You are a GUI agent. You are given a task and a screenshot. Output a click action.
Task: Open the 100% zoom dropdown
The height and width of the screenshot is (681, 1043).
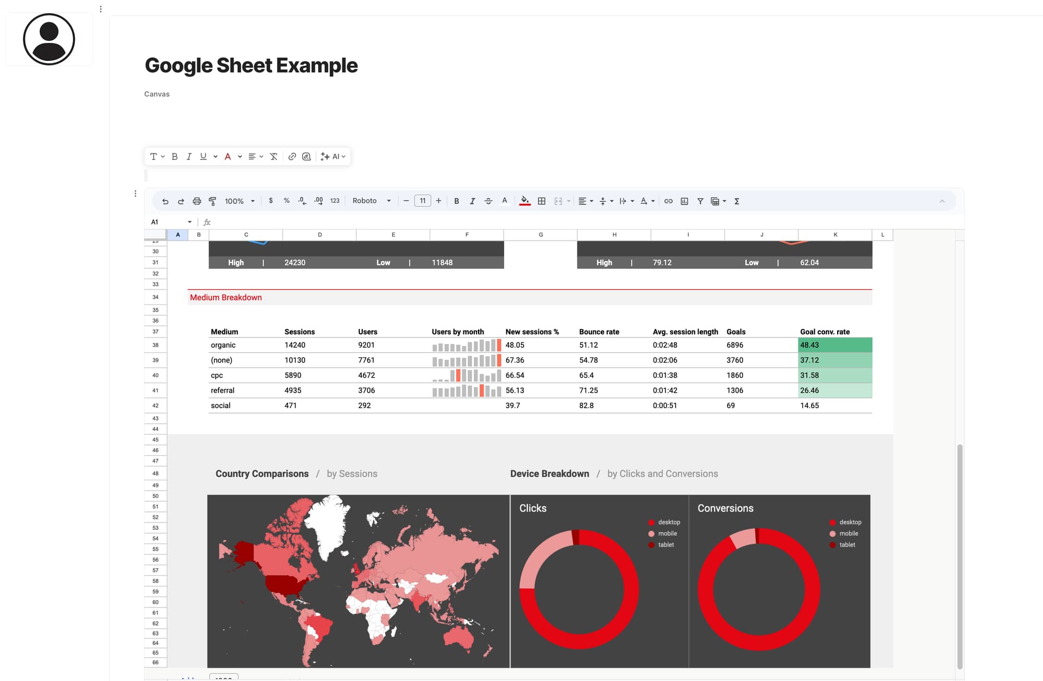(x=240, y=201)
